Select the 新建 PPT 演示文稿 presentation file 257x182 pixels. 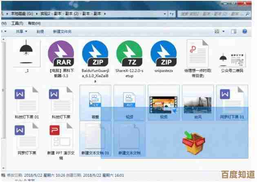point(61,136)
